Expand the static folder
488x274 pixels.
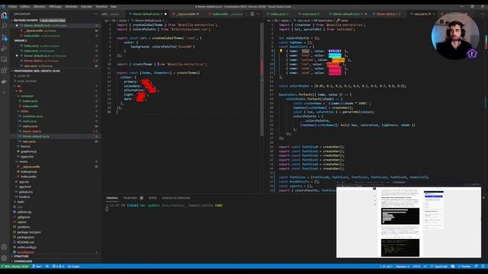(21, 202)
